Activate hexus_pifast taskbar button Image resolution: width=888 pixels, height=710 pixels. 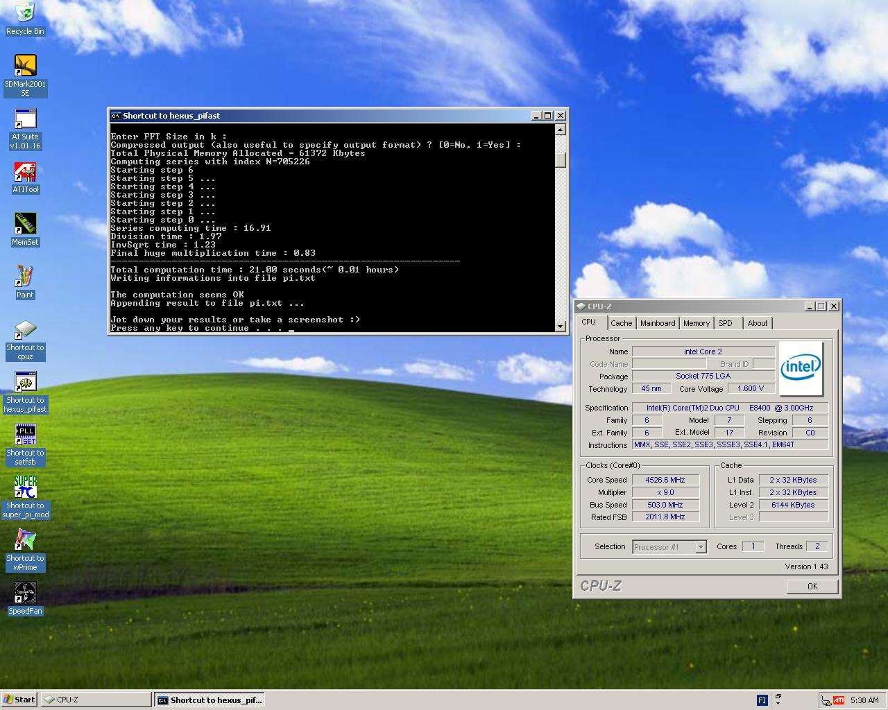tap(210, 700)
